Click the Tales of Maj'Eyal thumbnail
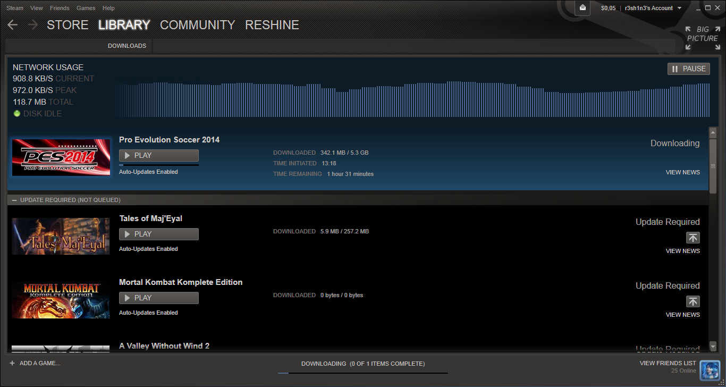 (61, 236)
